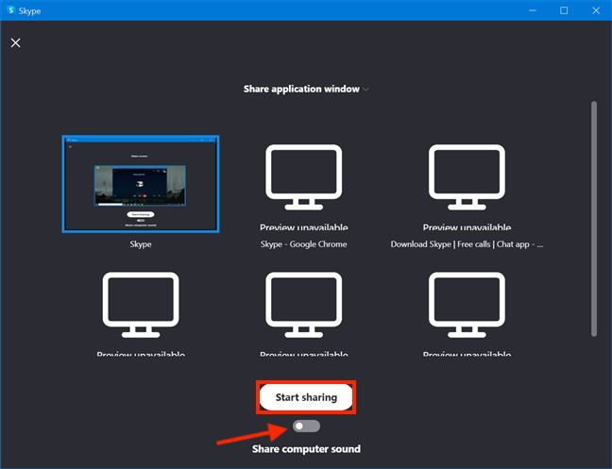Minimize the Skype window
612x469 pixels.
click(x=533, y=10)
